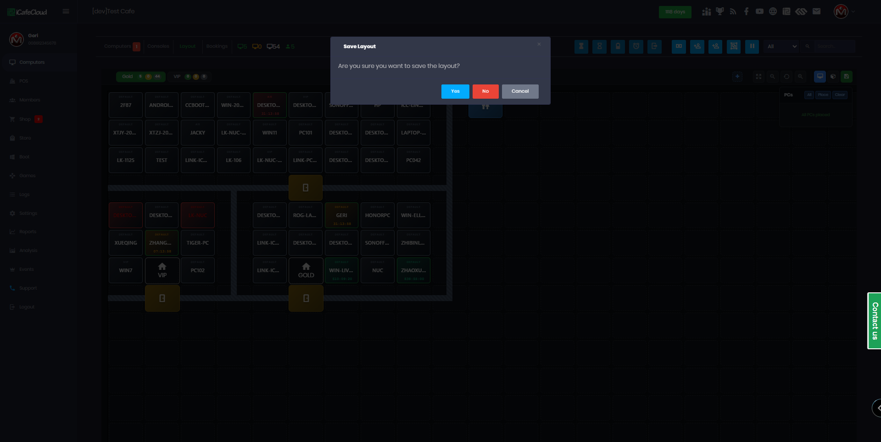Image resolution: width=881 pixels, height=442 pixels.
Task: Open the mail envelope icon
Action: (816, 11)
